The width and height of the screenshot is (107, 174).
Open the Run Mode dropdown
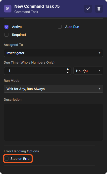point(53,89)
